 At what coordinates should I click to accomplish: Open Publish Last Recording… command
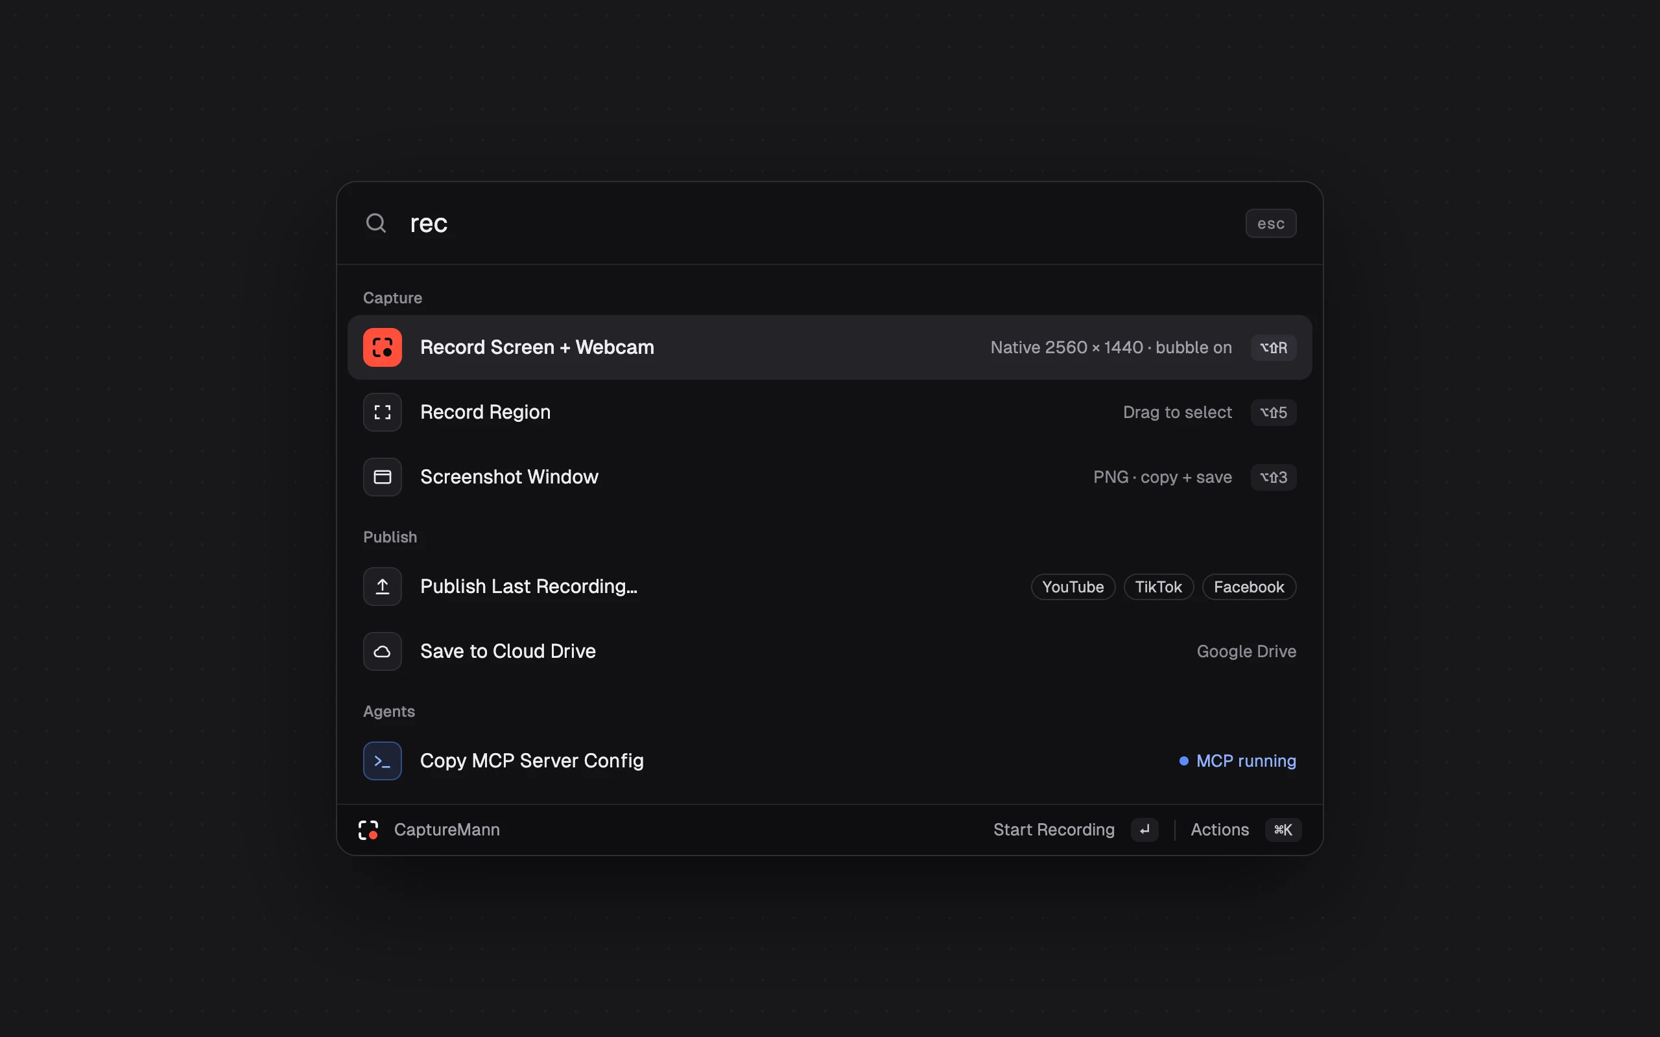(829, 587)
